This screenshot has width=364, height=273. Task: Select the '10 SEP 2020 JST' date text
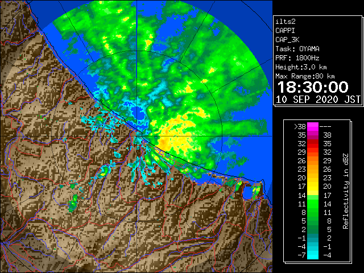318,100
